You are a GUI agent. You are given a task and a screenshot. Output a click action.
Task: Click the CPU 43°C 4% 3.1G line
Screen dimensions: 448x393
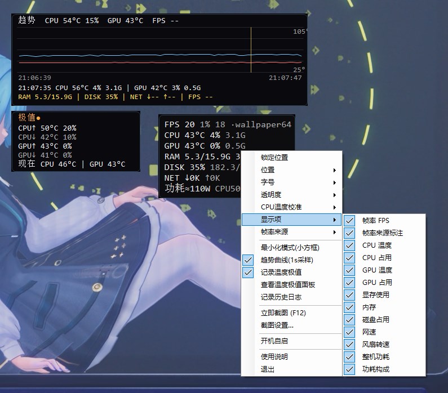coord(205,135)
